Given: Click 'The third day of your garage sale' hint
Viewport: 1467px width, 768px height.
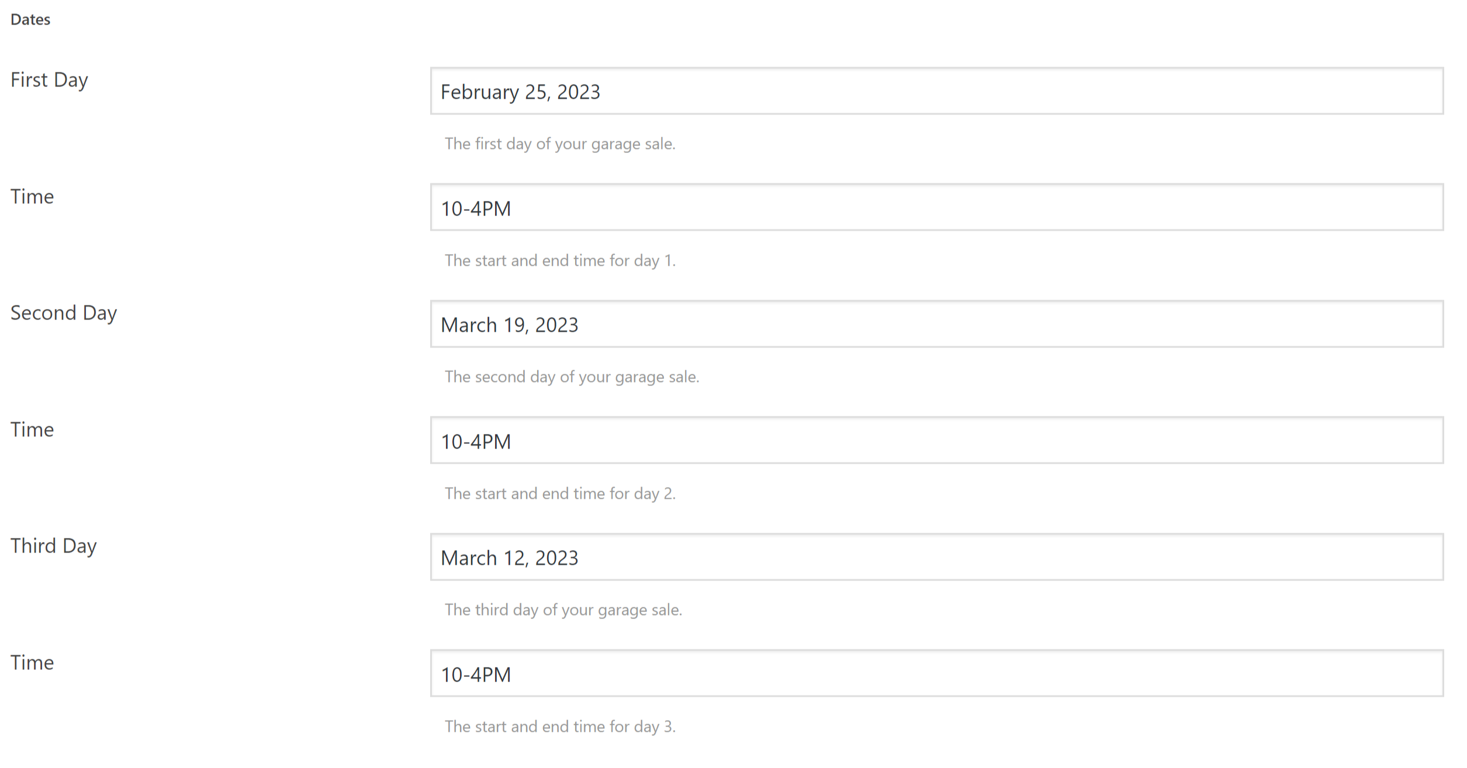Looking at the screenshot, I should click(563, 610).
